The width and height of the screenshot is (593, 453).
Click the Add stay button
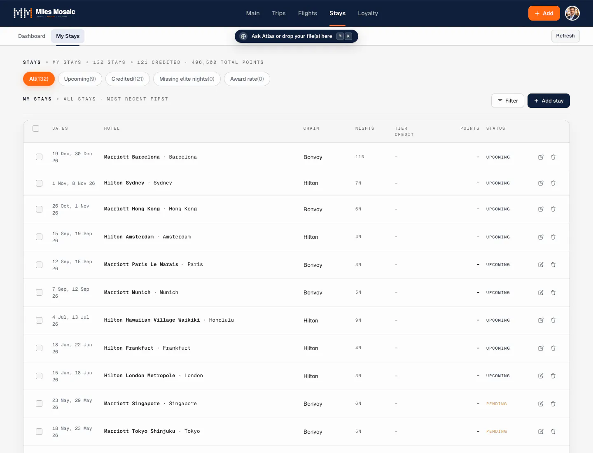click(549, 101)
